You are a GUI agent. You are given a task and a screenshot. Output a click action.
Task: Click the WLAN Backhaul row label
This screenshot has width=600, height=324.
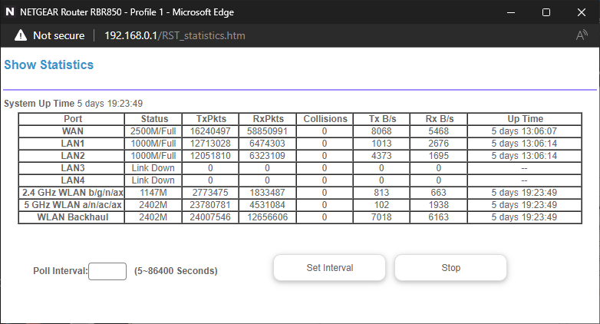(72, 217)
